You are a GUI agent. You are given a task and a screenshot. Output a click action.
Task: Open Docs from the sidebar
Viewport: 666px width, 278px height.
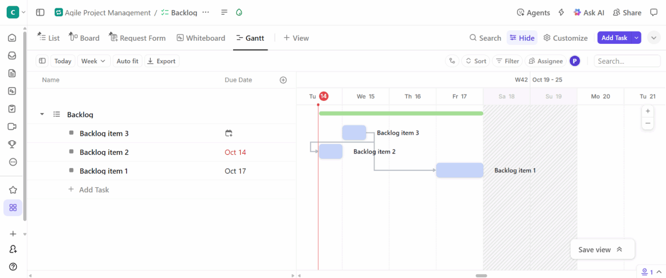click(x=12, y=73)
